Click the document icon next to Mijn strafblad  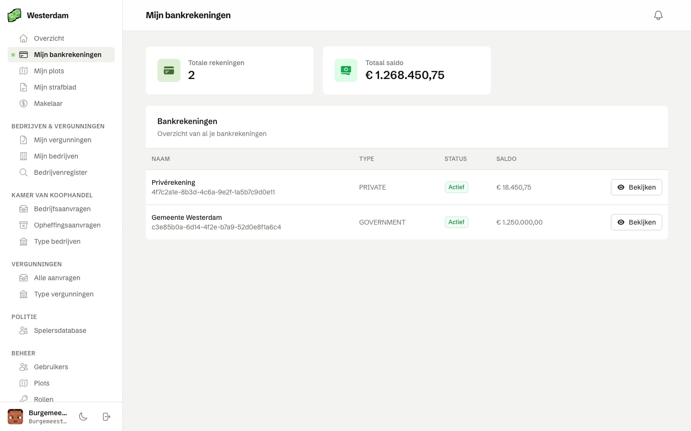(x=24, y=87)
